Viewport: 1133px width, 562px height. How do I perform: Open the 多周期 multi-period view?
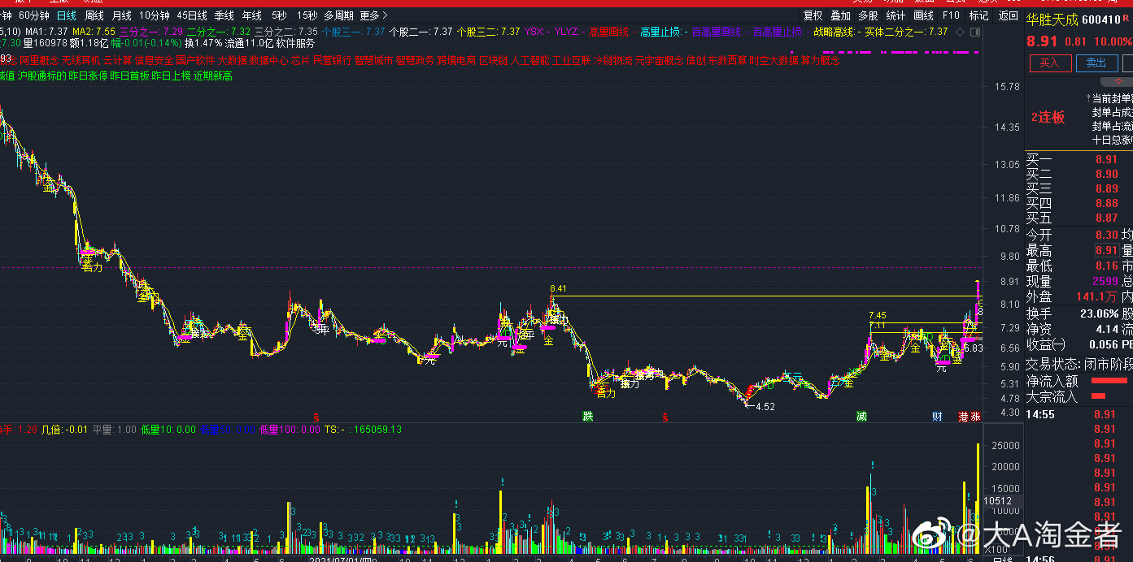coord(338,15)
